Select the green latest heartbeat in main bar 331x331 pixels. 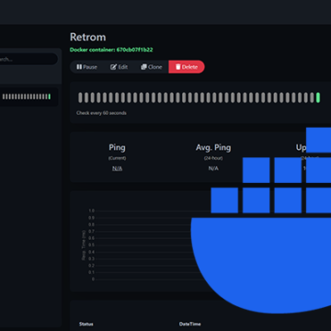[x=318, y=97]
